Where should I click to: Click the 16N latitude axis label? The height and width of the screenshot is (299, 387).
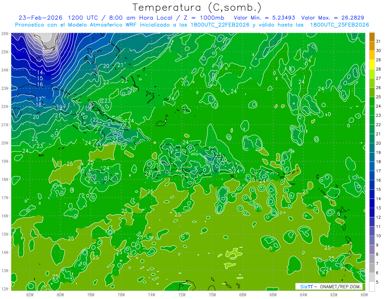(x=5, y=216)
